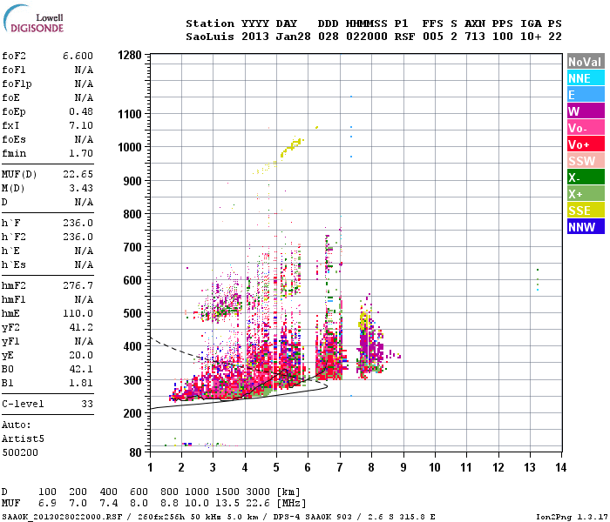
Task: Click the fxI value 7.10
Action: [x=81, y=125]
